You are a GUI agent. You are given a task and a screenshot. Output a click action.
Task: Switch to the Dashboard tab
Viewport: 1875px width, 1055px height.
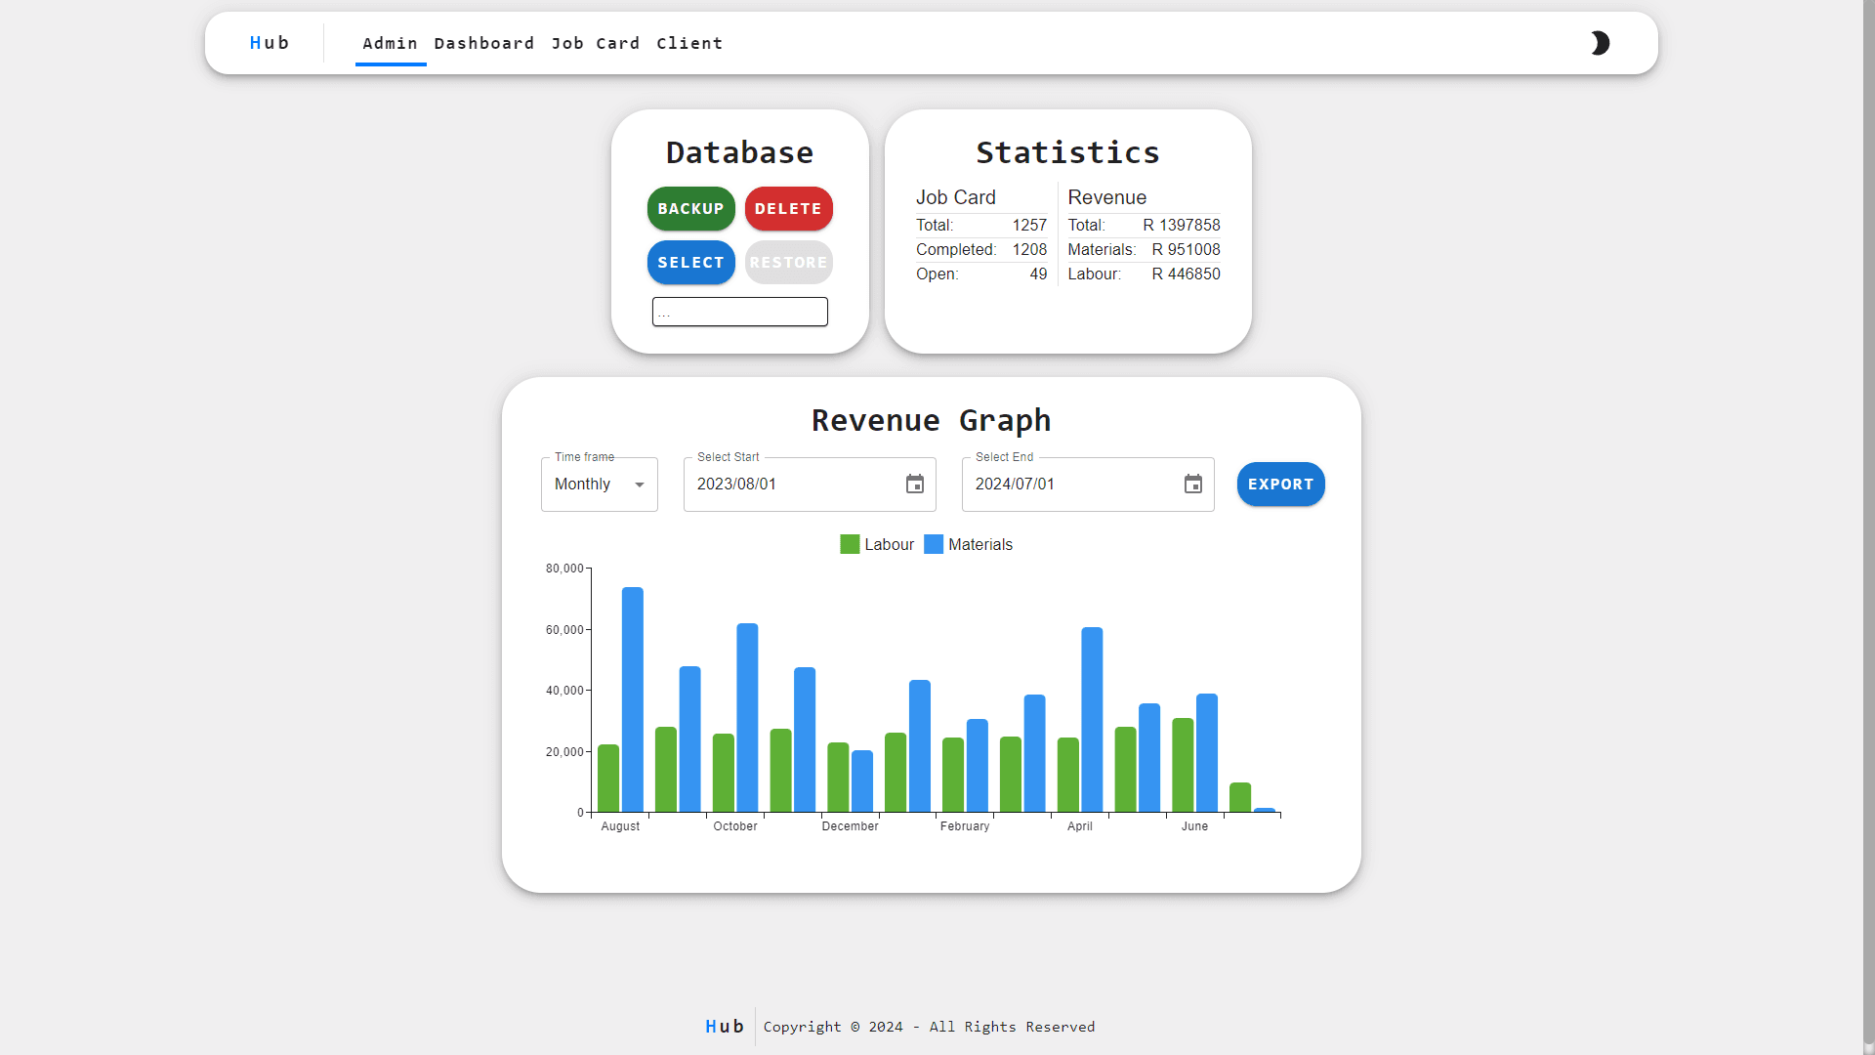click(x=483, y=43)
